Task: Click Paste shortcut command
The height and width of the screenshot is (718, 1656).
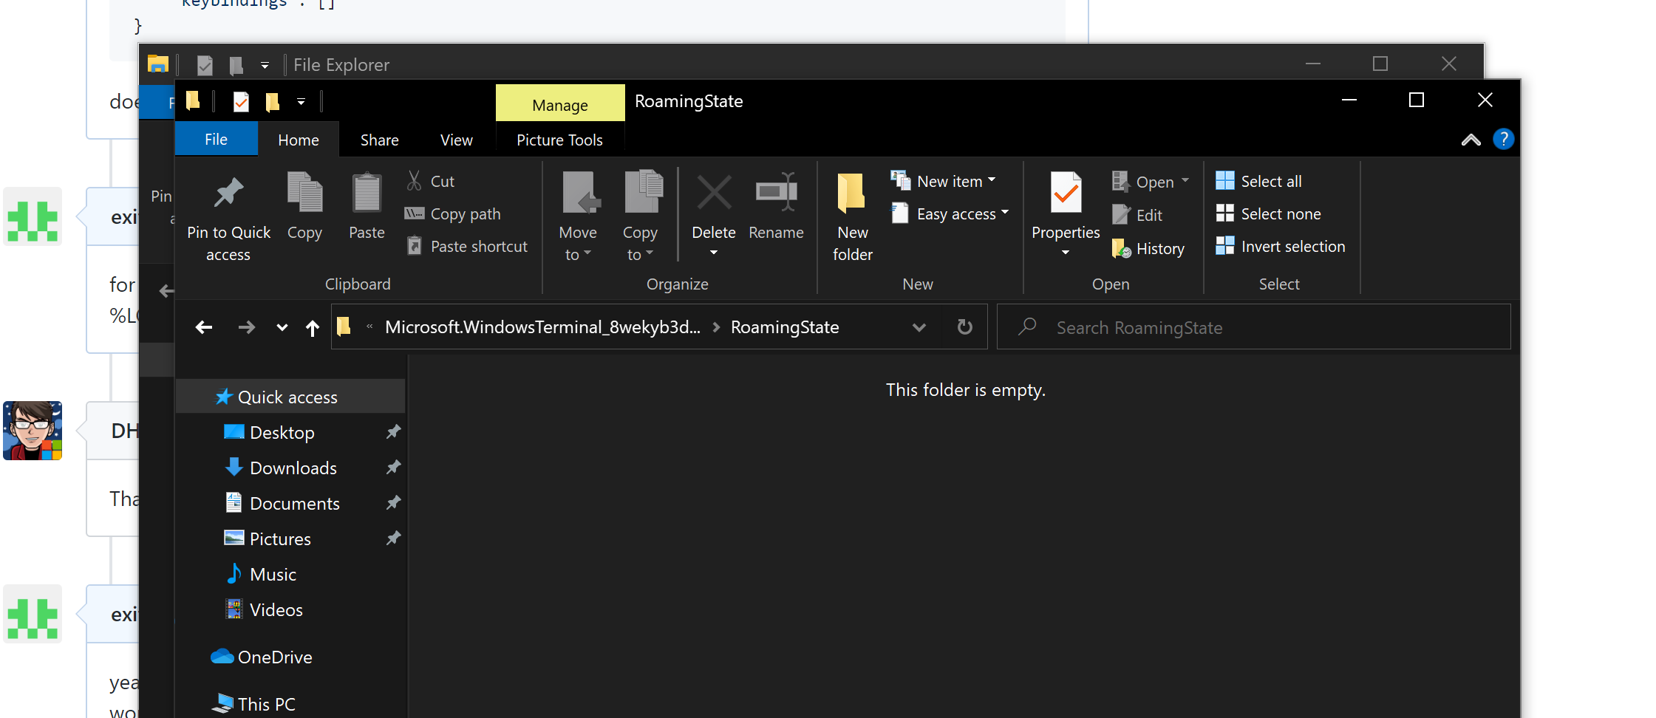Action: [x=467, y=246]
